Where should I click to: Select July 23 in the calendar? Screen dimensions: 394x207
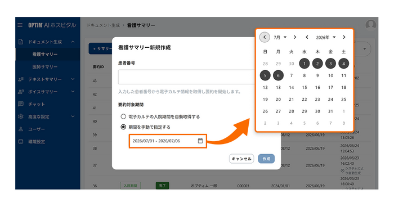317,99
